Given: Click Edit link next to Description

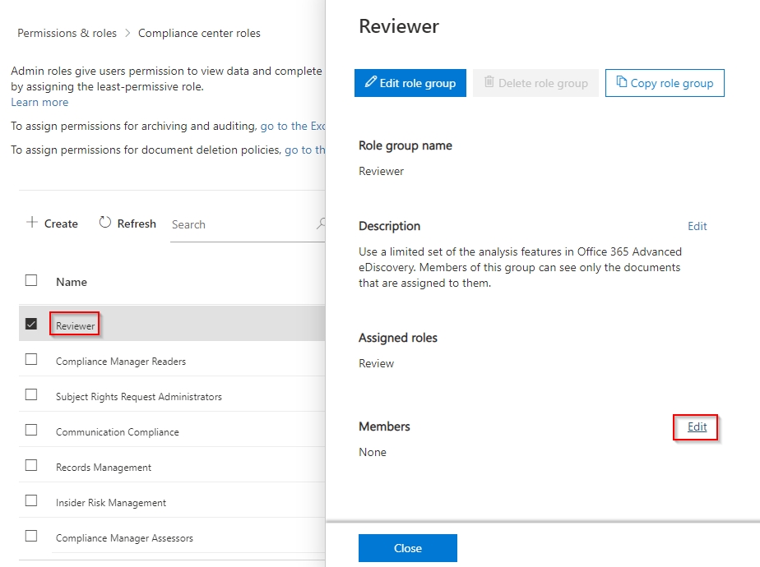Looking at the screenshot, I should (697, 226).
